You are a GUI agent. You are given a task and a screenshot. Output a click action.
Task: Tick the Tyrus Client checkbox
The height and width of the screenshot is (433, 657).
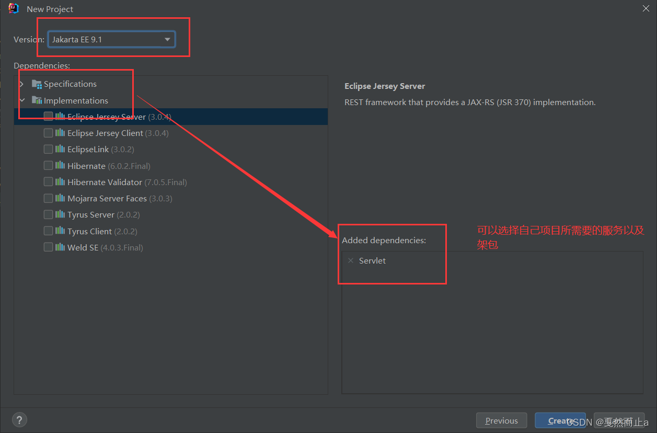click(48, 231)
